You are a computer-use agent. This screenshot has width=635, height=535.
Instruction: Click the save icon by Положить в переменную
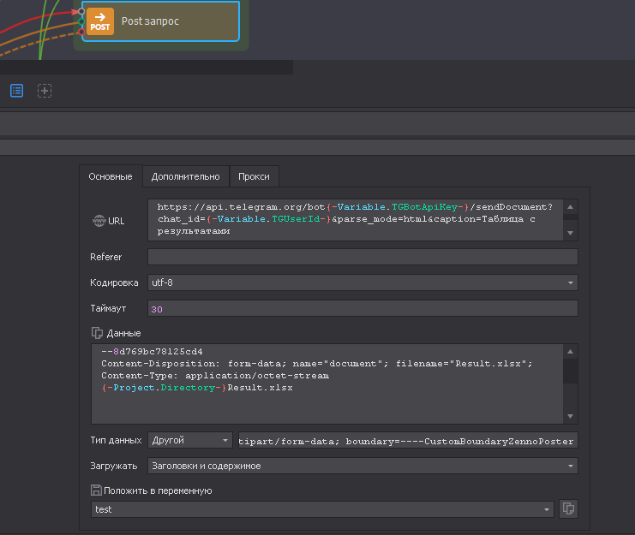pyautogui.click(x=96, y=490)
